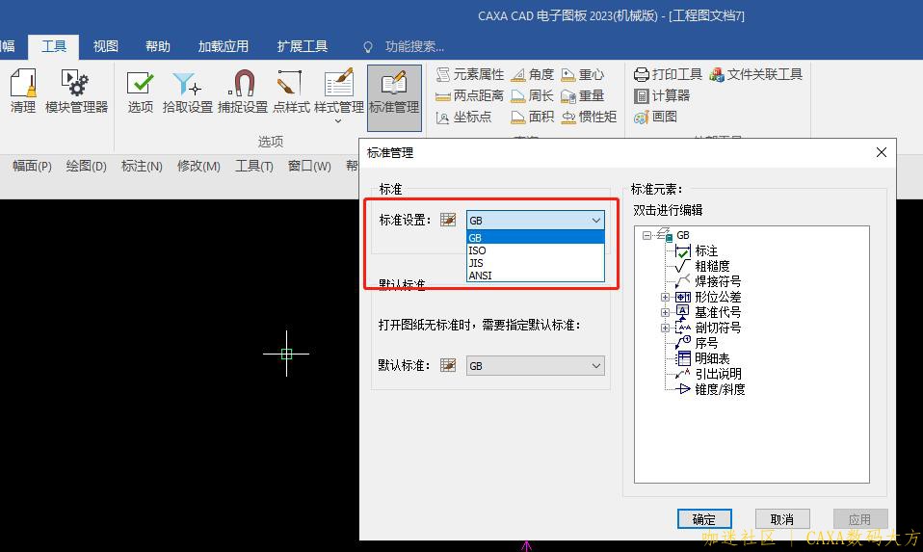Screen dimensions: 923x552
Task: Switch to the 视图 ribbon tab
Action: point(105,46)
